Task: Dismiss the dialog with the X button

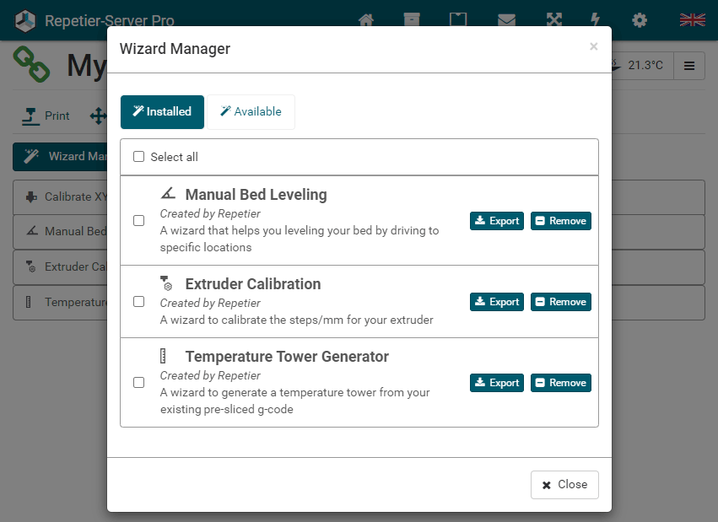Action: pyautogui.click(x=593, y=47)
